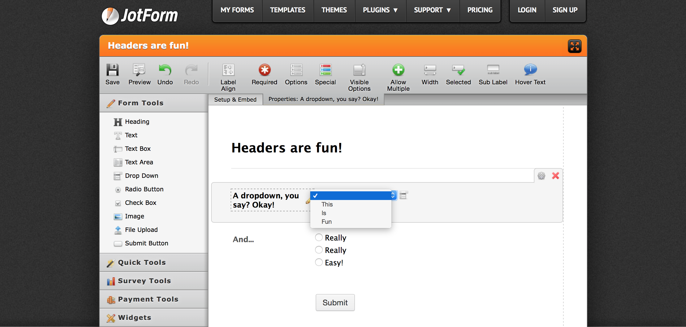Select the second 'Really' radio option
The width and height of the screenshot is (686, 327).
[x=319, y=250]
